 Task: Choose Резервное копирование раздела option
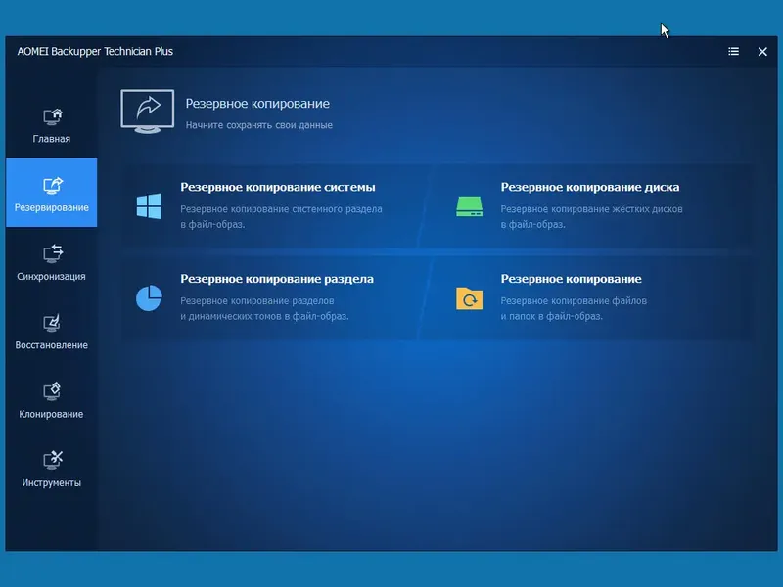pyautogui.click(x=277, y=279)
